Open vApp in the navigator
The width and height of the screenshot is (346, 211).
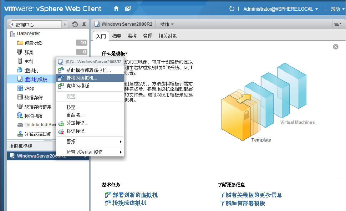(x=29, y=88)
